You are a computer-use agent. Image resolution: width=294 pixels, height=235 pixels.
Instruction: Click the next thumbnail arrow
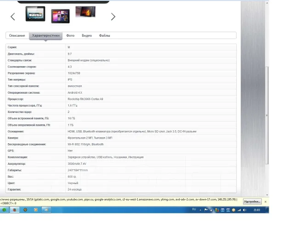pyautogui.click(x=113, y=17)
